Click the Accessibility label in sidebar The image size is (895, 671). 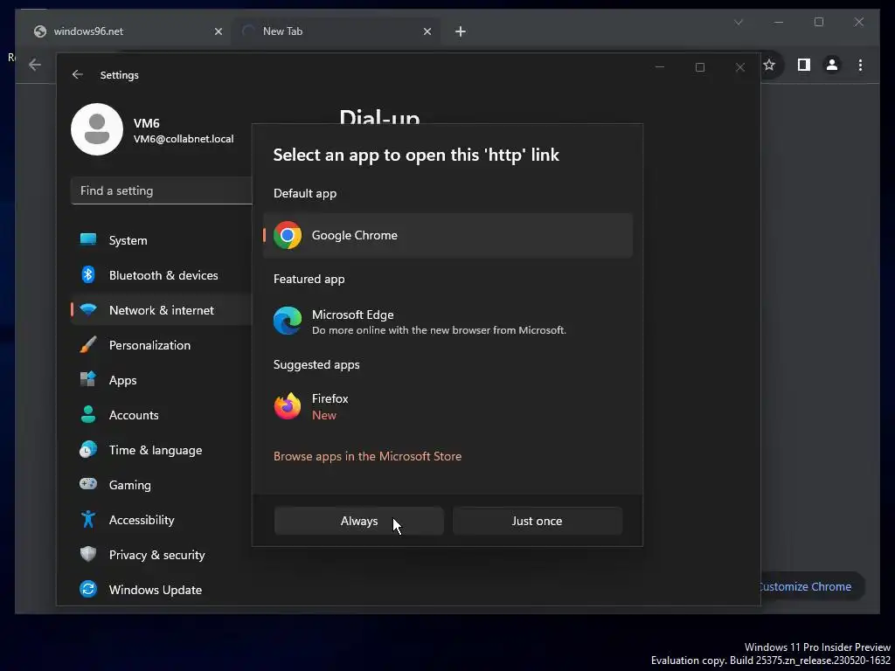point(142,520)
